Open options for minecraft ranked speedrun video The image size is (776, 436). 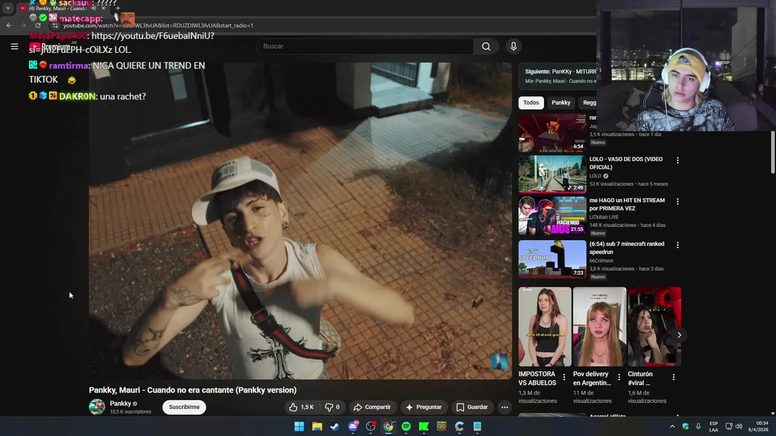coord(678,245)
